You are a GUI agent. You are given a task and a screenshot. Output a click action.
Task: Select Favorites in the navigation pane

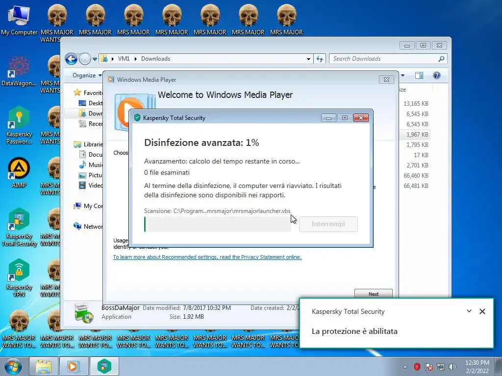pyautogui.click(x=88, y=93)
